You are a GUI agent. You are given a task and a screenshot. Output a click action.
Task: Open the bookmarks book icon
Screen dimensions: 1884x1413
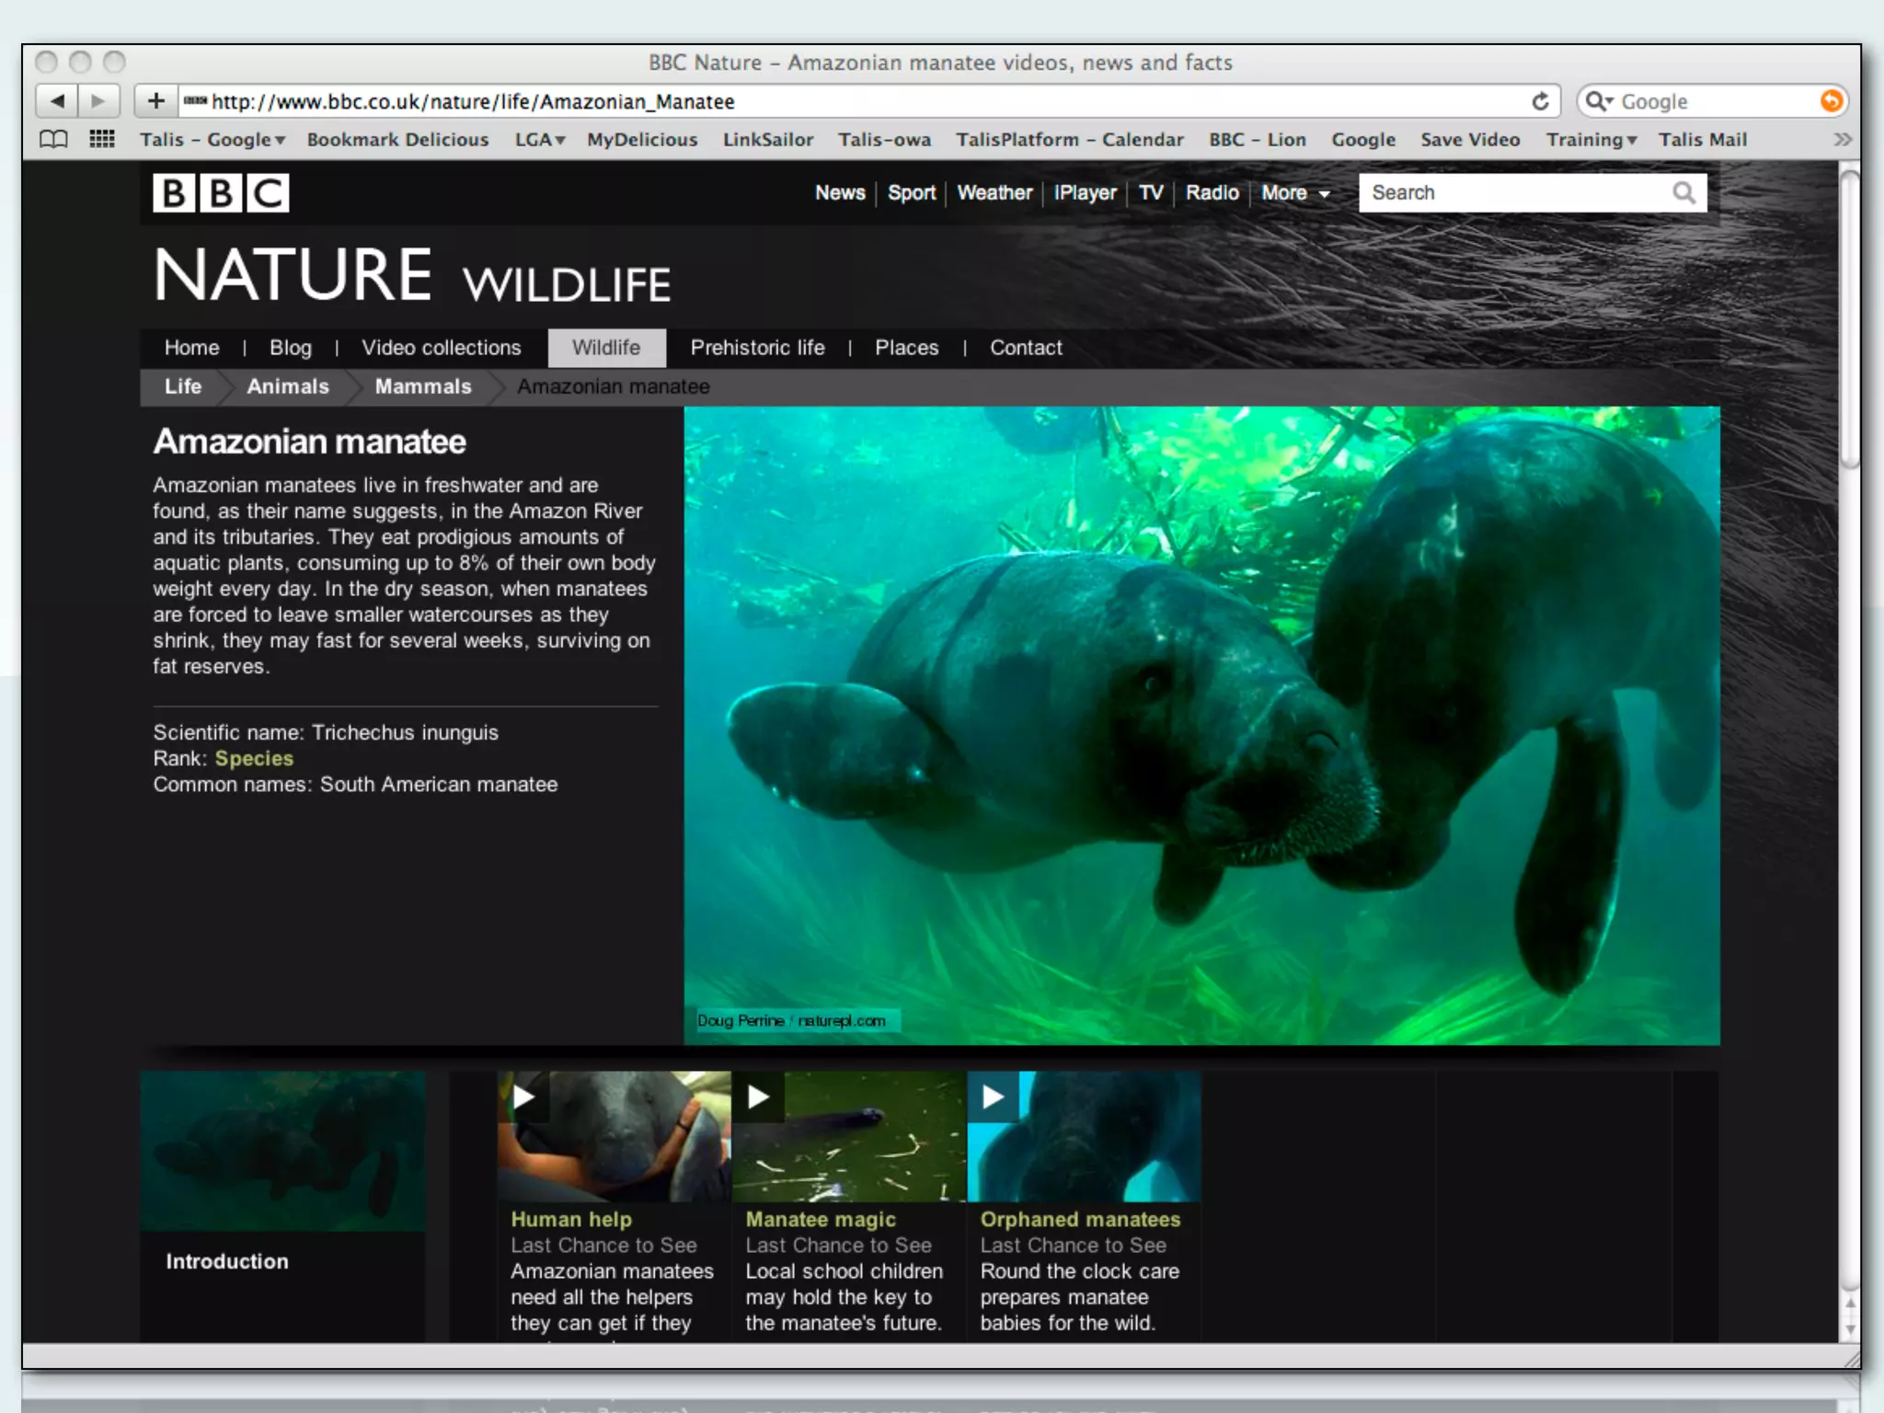click(x=53, y=140)
